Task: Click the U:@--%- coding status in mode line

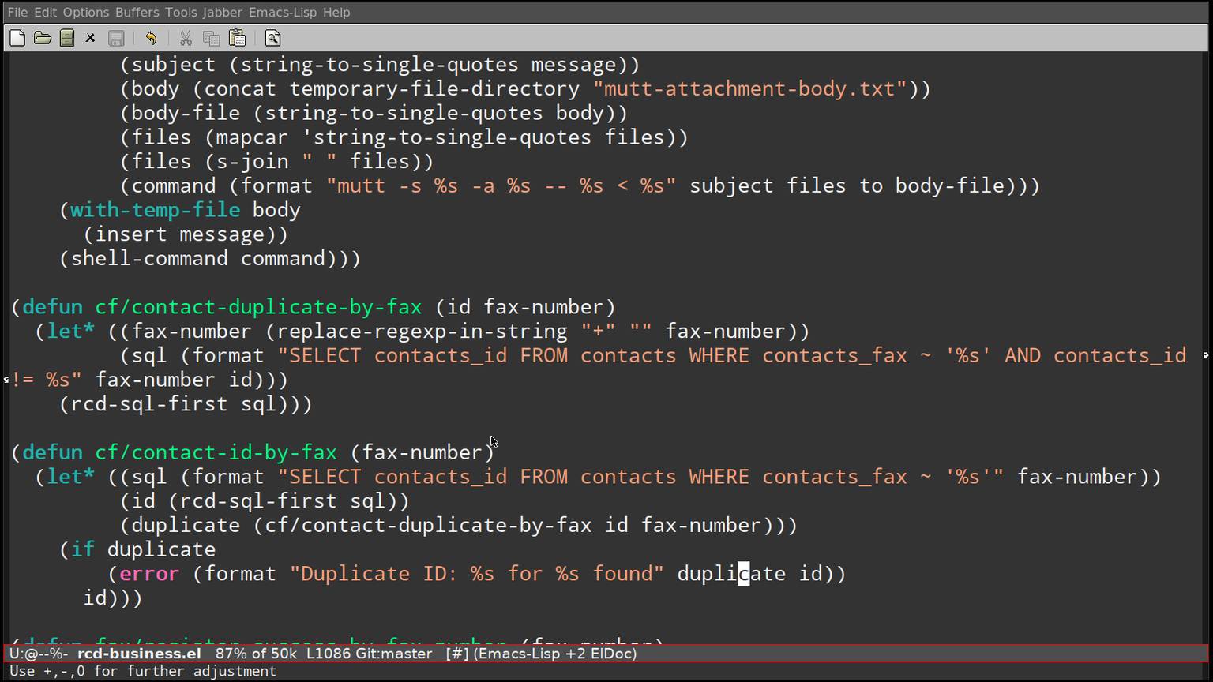Action: 39,654
